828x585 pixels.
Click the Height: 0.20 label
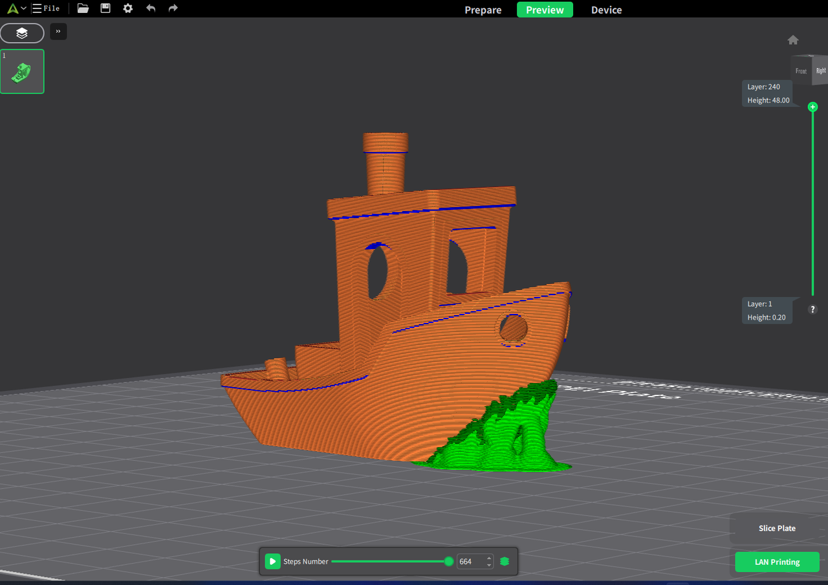767,318
